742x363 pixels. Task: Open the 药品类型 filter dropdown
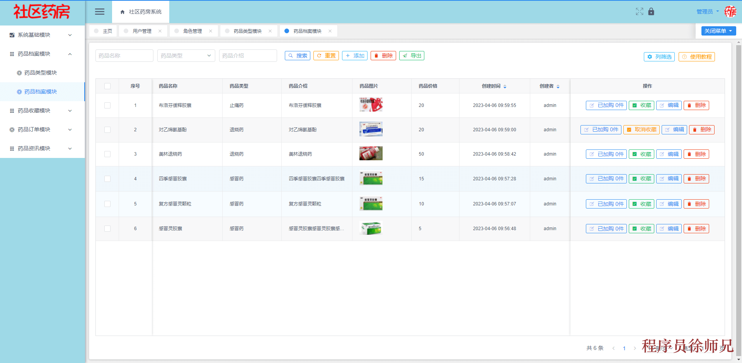tap(186, 56)
